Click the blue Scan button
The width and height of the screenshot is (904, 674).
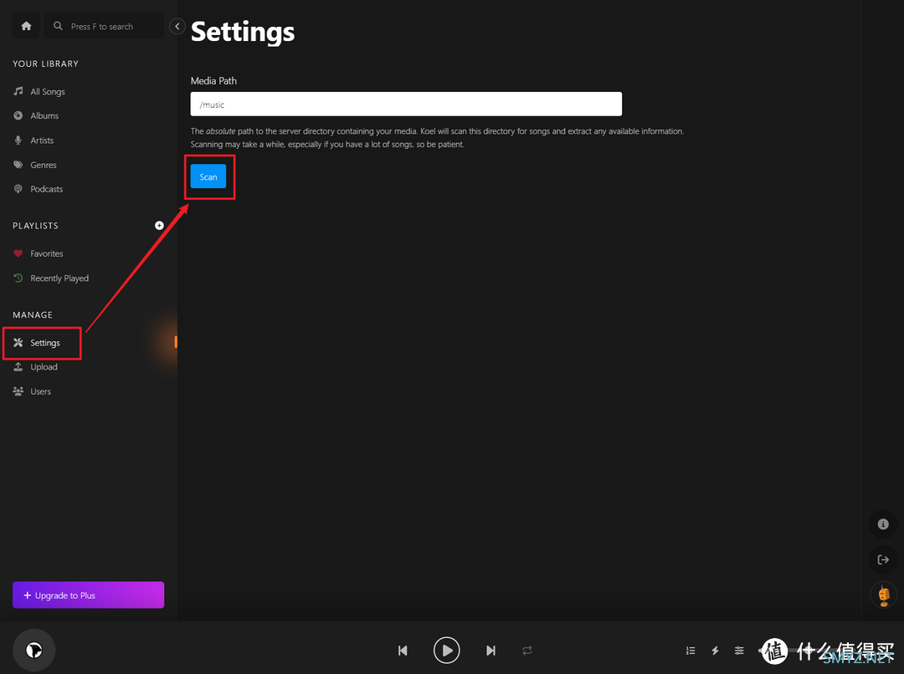pyautogui.click(x=208, y=176)
